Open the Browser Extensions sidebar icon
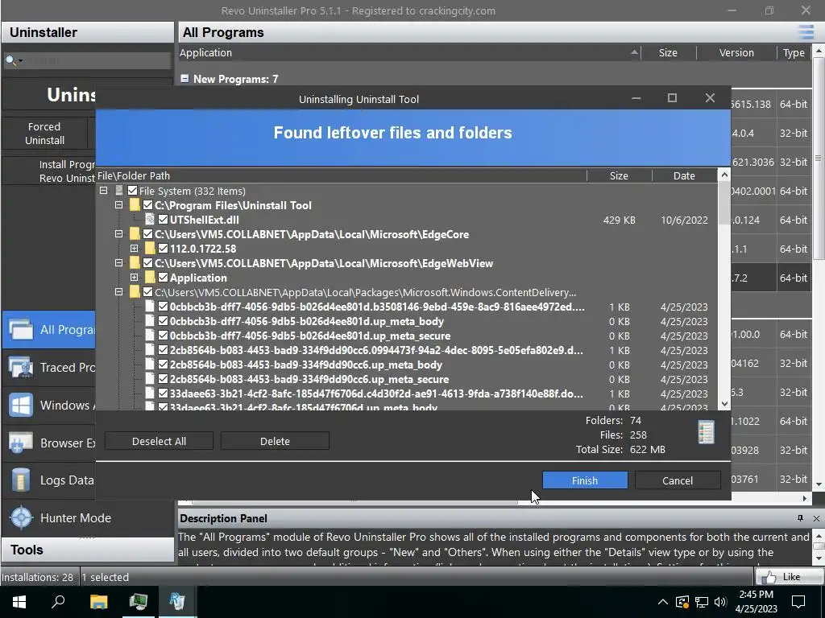This screenshot has height=618, width=825. point(21,443)
